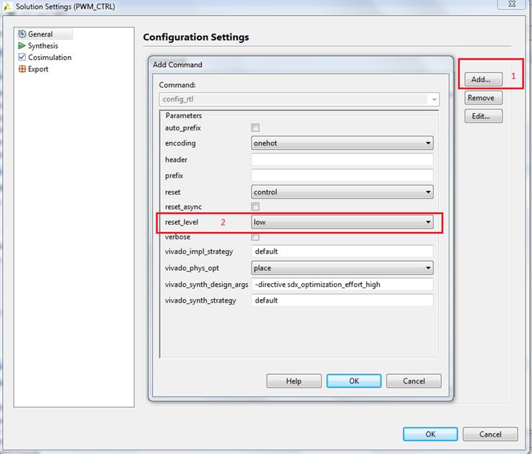Click Help in the Add Command dialog
The width and height of the screenshot is (532, 454).
[x=293, y=380]
